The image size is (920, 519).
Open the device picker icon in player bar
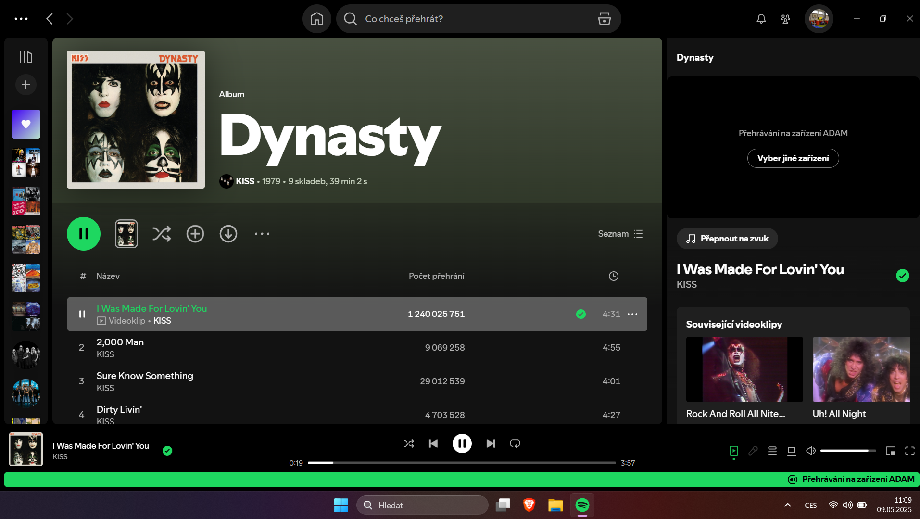(x=791, y=451)
